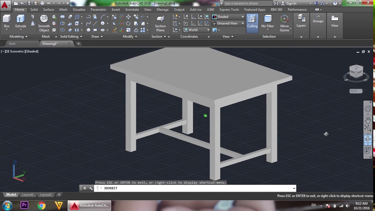Click the solid Subtract icon
The image size is (375, 211).
pyautogui.click(x=62, y=23)
